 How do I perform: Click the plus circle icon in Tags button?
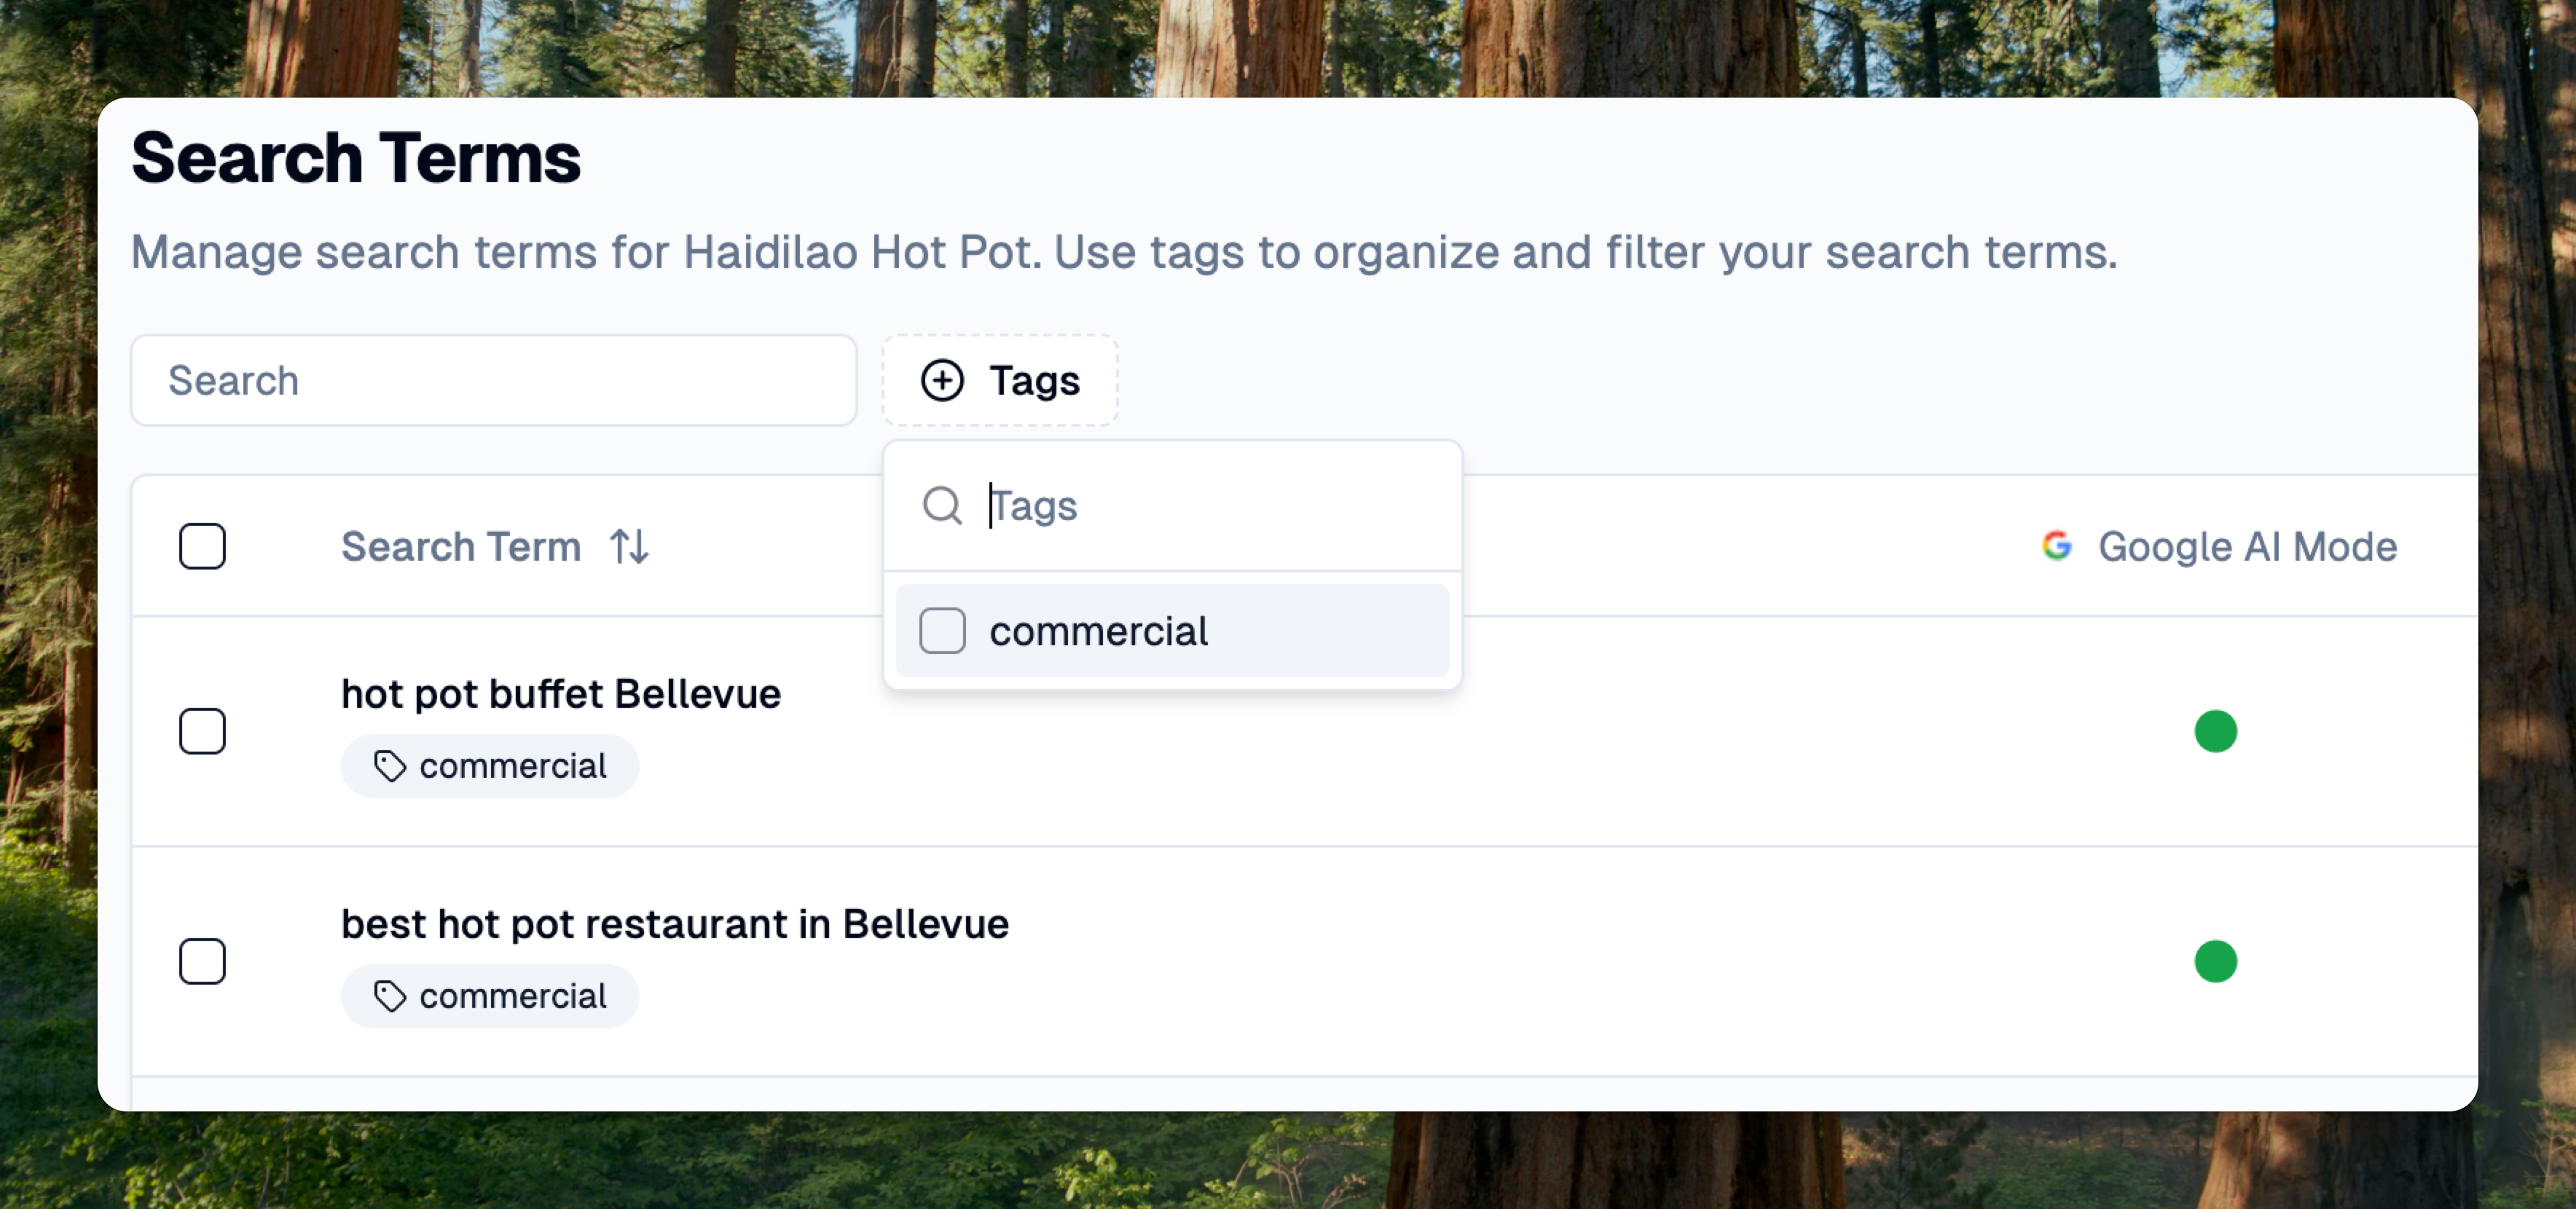[942, 380]
